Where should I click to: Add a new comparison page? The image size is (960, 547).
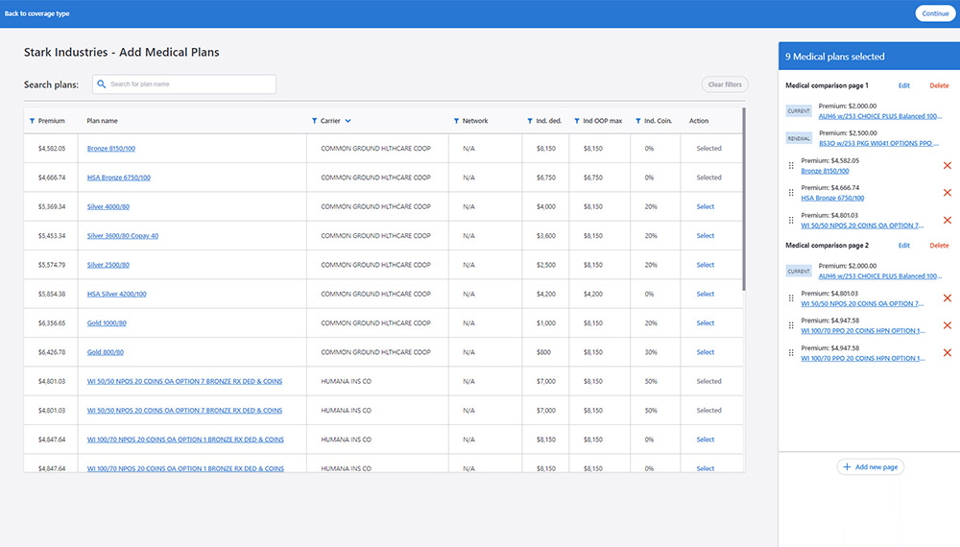click(870, 466)
